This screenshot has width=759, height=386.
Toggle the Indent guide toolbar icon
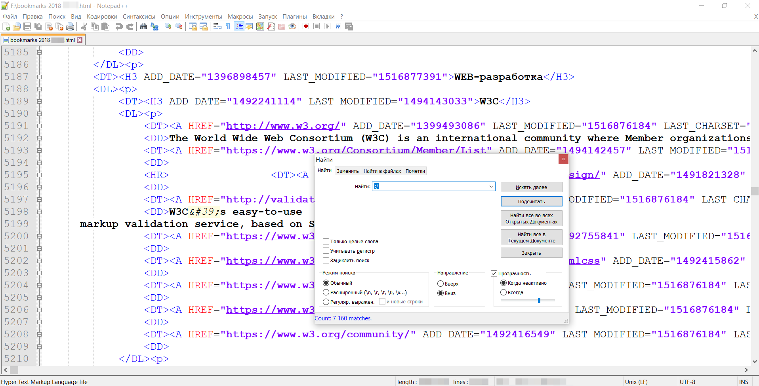click(x=239, y=26)
